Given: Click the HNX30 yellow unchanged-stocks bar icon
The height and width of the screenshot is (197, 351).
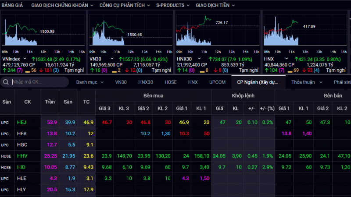Looking at the screenshot, I should tap(202, 71).
